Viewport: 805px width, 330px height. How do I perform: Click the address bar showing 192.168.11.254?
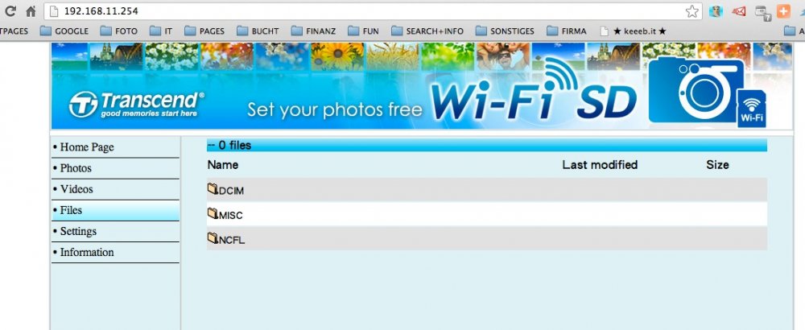click(x=365, y=11)
